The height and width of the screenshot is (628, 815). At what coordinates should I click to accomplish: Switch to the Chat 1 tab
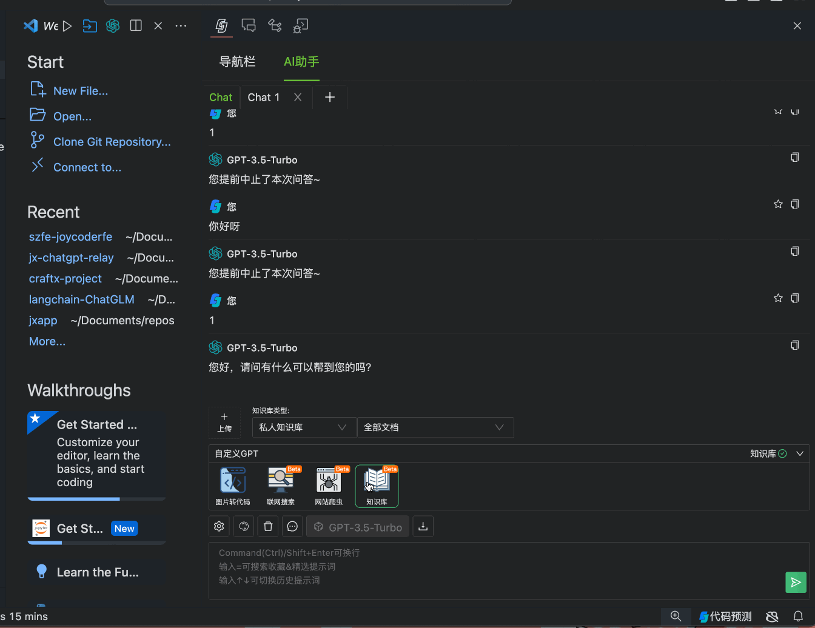(264, 97)
